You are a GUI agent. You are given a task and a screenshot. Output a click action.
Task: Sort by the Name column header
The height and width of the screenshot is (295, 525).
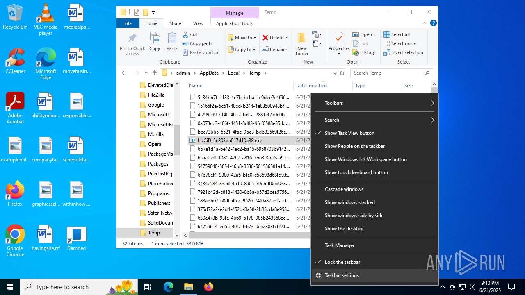(240, 86)
